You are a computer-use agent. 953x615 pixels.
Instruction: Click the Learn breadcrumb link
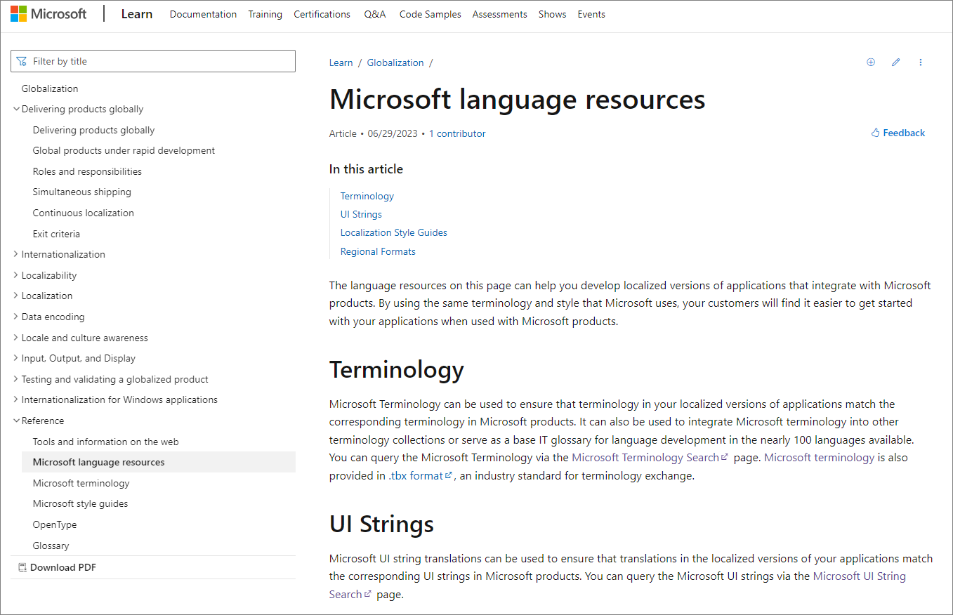tap(341, 62)
